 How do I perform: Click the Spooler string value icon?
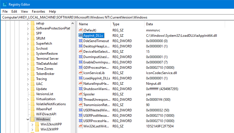81,94
